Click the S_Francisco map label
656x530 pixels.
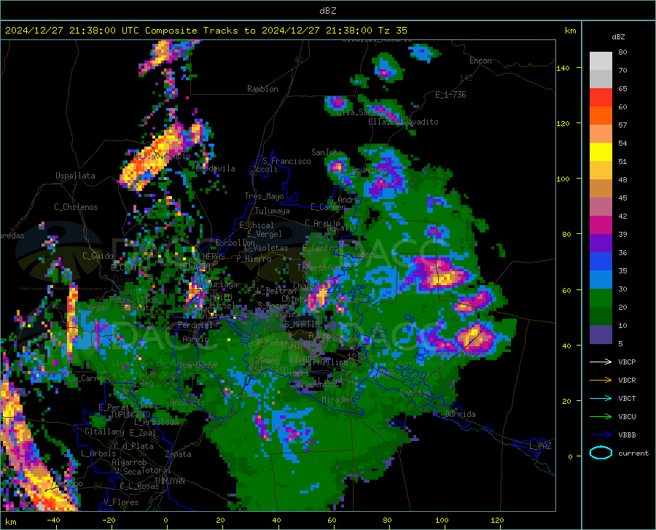click(x=286, y=161)
